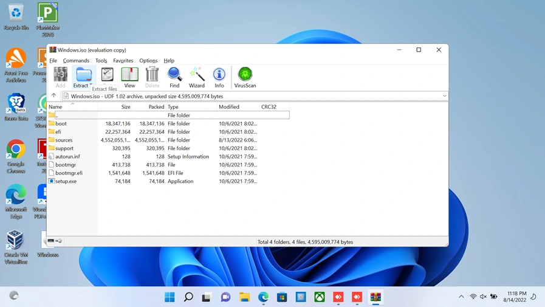Image resolution: width=545 pixels, height=307 pixels.
Task: Open the Xbox app in taskbar
Action: point(320,297)
